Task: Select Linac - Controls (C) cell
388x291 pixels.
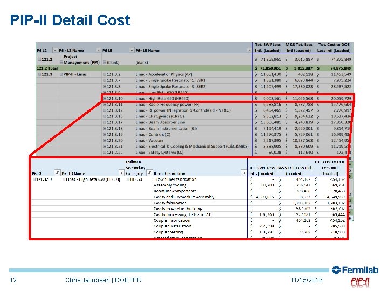Action: tap(153, 134)
